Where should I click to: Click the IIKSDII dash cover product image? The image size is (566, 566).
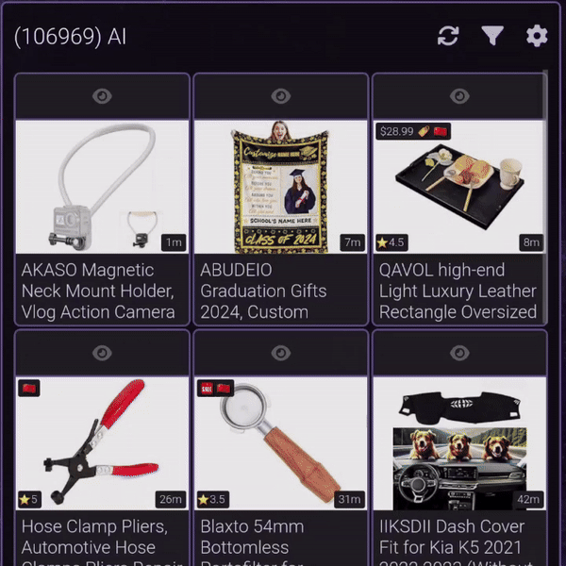coord(459,443)
